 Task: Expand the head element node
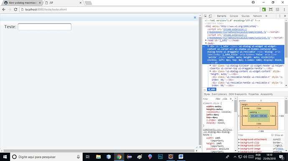pos(206,40)
